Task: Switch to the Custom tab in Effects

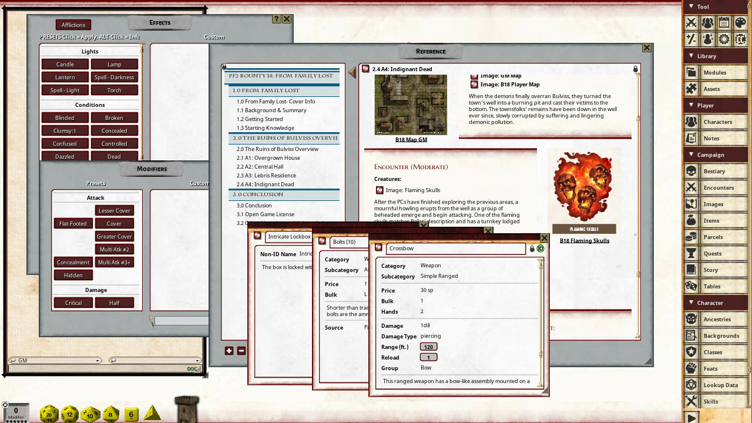Action: 213,36
